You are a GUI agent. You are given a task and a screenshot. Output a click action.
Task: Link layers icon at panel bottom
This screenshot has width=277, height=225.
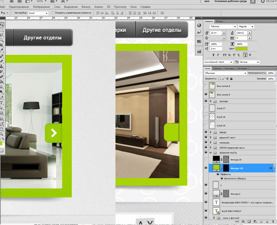point(237,222)
